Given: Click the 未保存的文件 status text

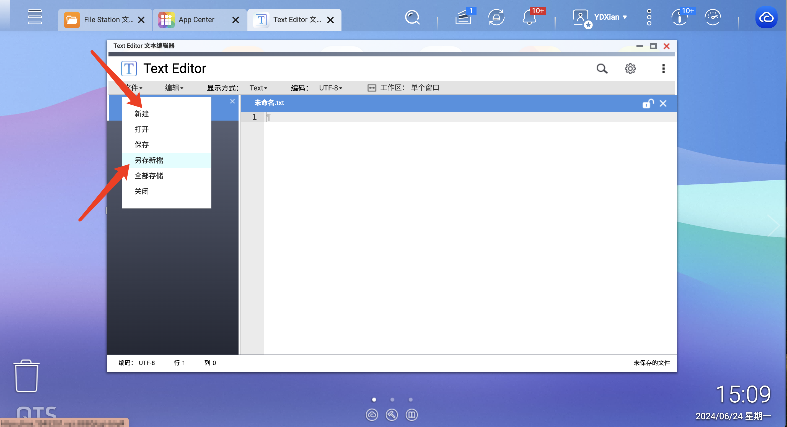Looking at the screenshot, I should coord(651,363).
